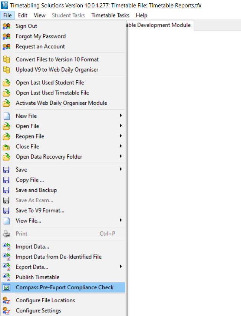Click the Configure File Locations icon

coord(6,300)
